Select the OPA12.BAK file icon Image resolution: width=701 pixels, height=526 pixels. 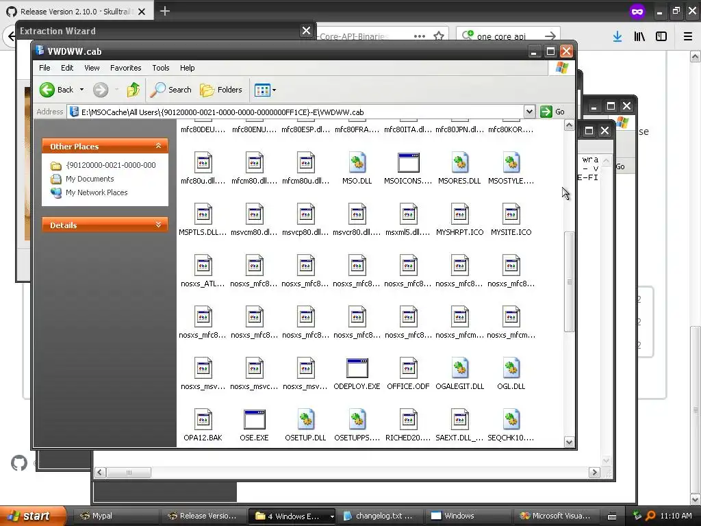(203, 420)
